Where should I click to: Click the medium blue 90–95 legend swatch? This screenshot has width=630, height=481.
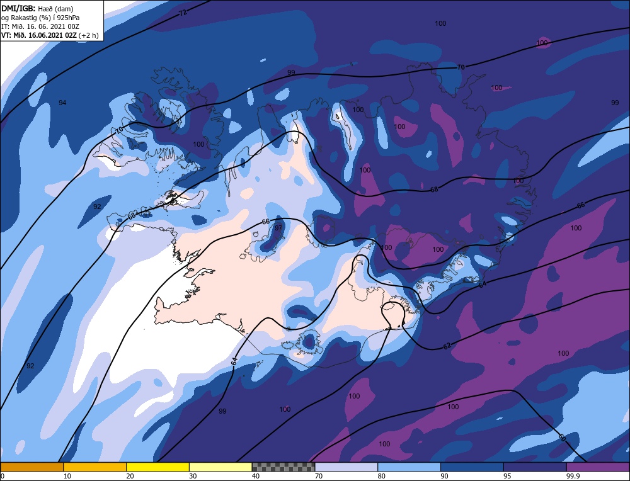click(x=472, y=467)
